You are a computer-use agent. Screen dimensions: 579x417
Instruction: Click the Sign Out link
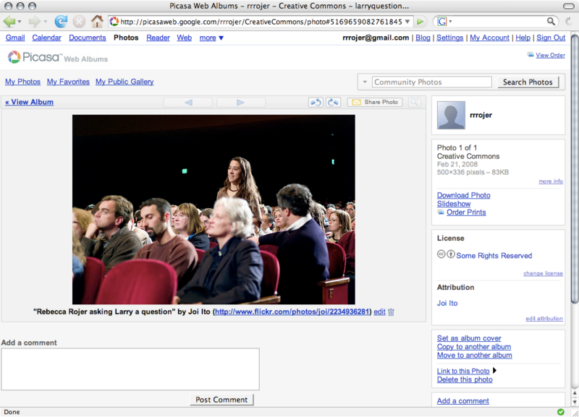[x=551, y=38]
